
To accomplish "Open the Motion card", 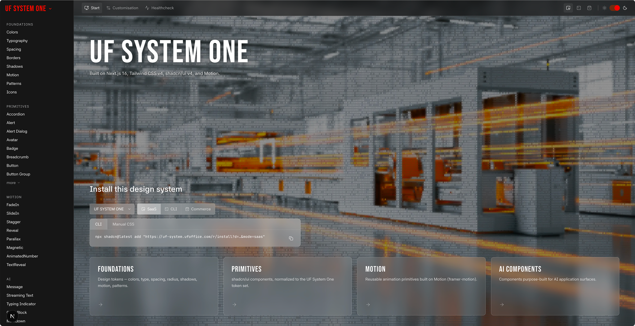I will pyautogui.click(x=421, y=286).
